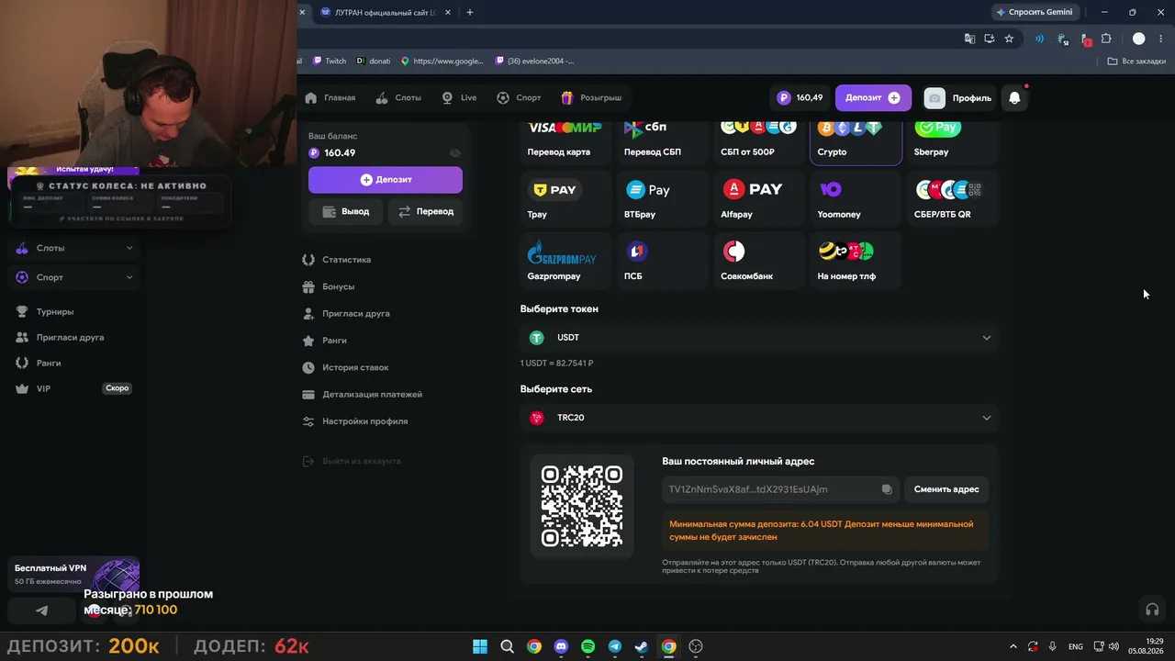
Task: Click the Сменить адрес button
Action: (x=946, y=489)
